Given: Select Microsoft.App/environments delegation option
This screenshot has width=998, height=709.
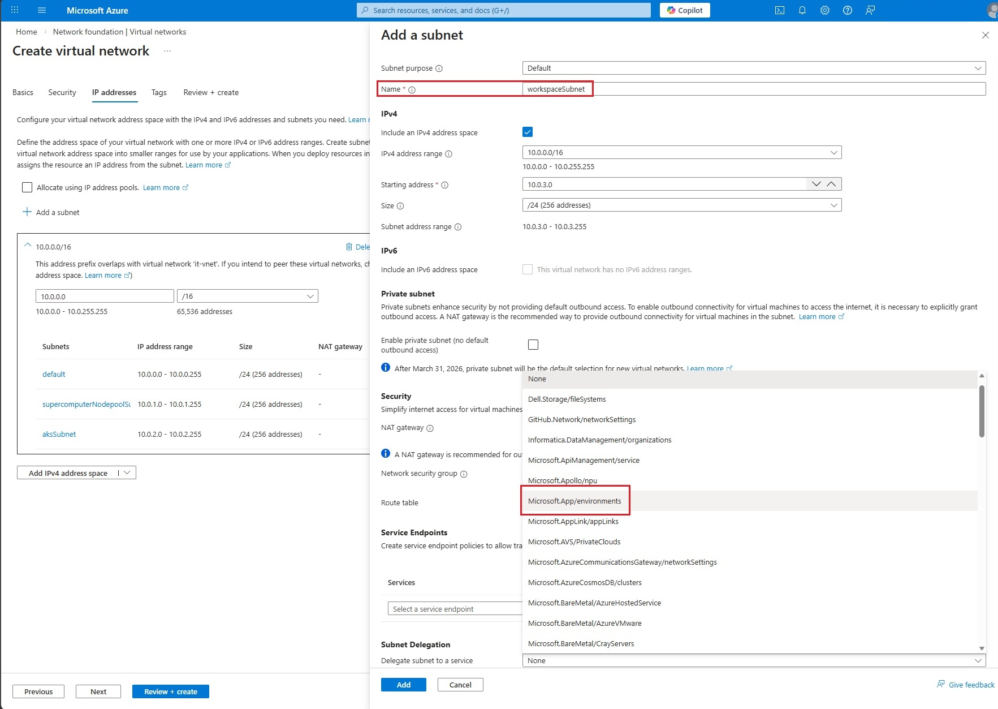Looking at the screenshot, I should [x=750, y=501].
